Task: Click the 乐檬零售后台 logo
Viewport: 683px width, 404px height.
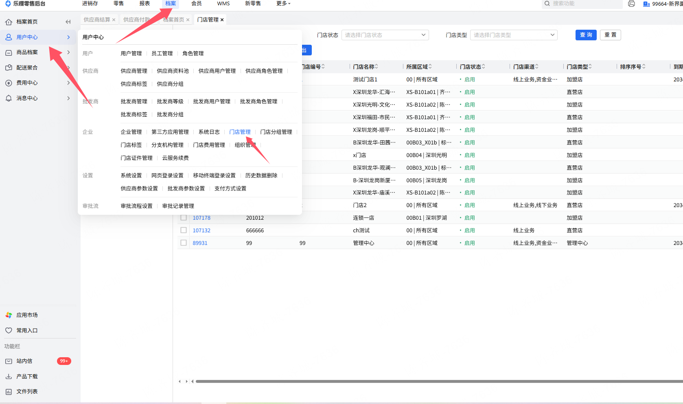Action: tap(25, 4)
